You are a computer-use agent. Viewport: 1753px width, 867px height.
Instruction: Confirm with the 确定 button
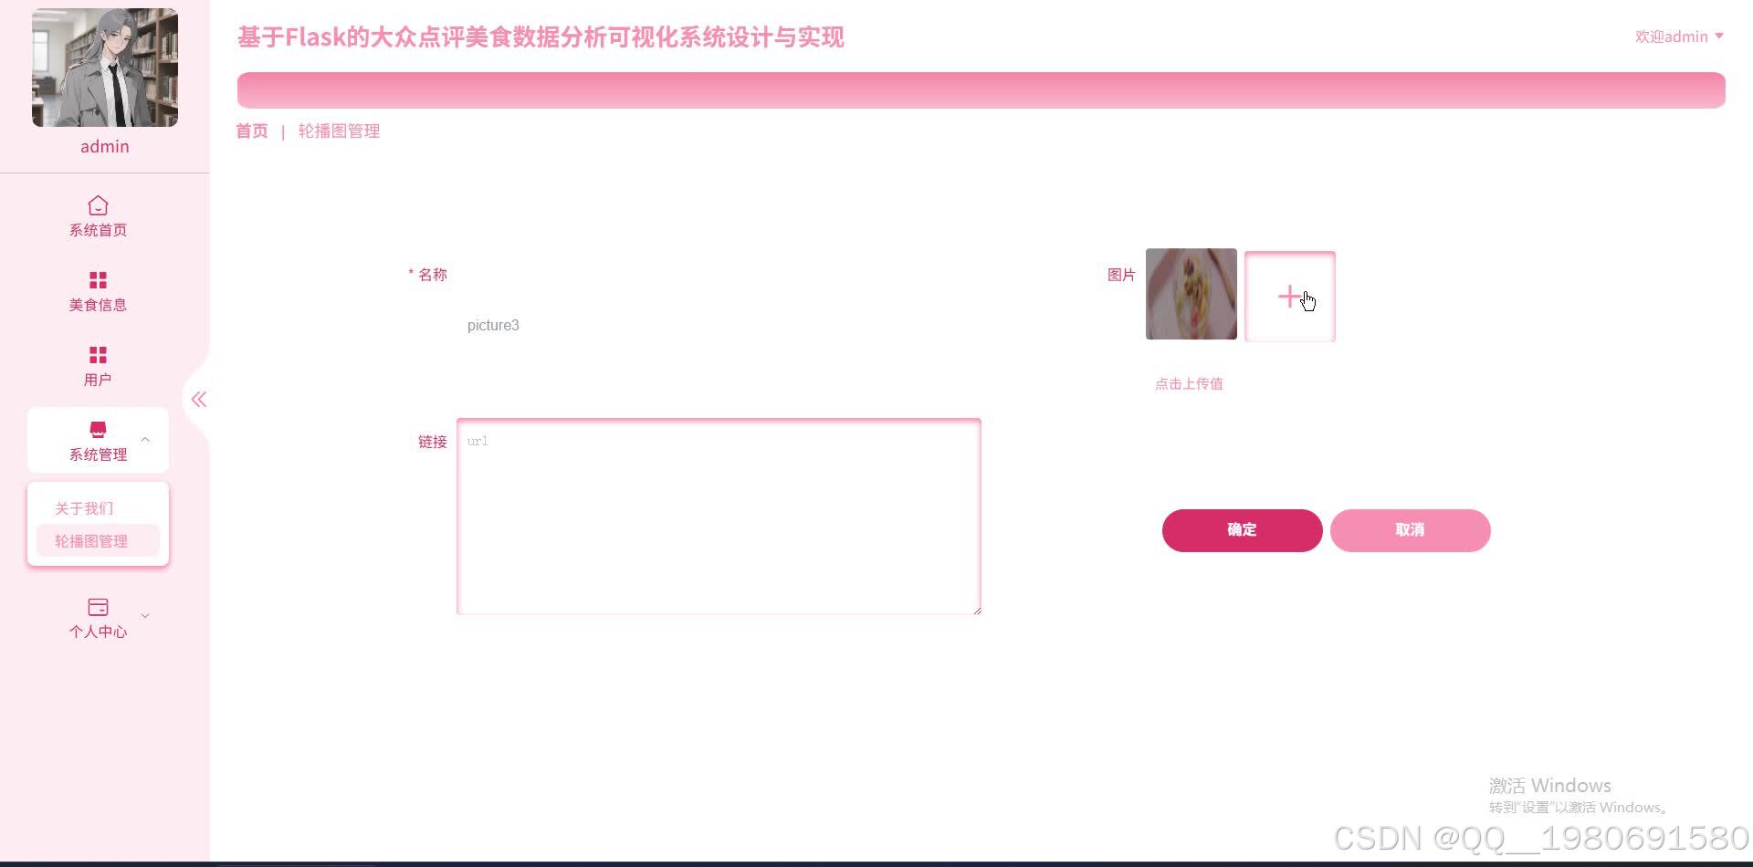(1242, 530)
